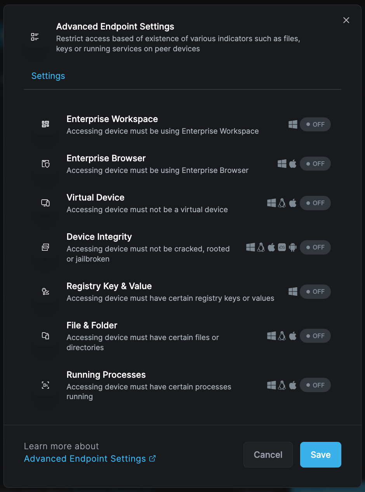The height and width of the screenshot is (492, 365).
Task: Click the Virtual Device row icon
Action: coord(45,203)
